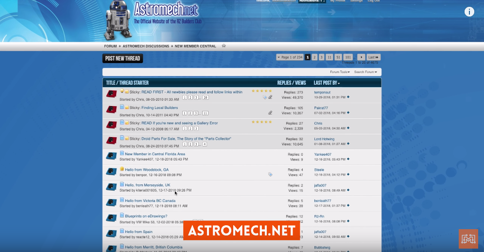Go to page 2 of thread list
This screenshot has width=484, height=252.
pos(314,57)
